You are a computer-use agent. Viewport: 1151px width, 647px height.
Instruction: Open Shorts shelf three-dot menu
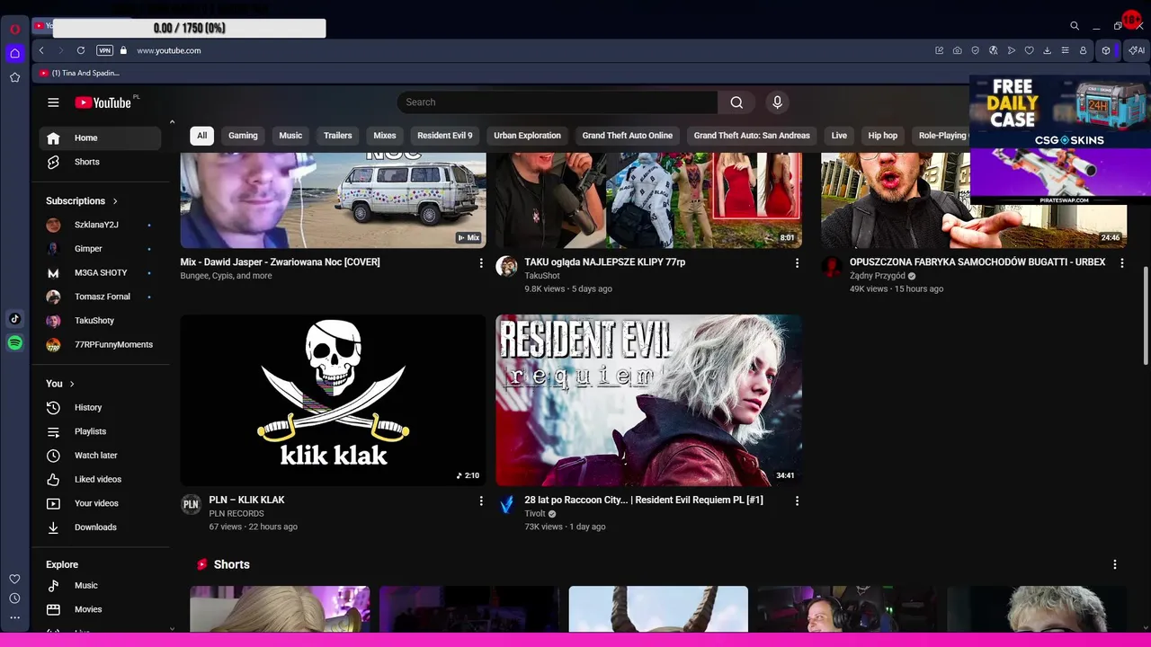point(1115,564)
